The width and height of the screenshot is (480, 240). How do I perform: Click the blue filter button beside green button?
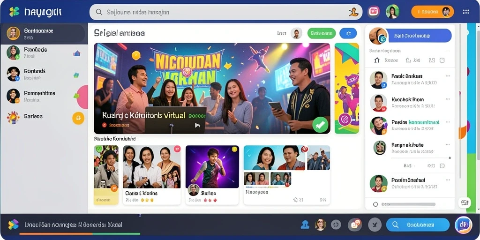tap(348, 33)
